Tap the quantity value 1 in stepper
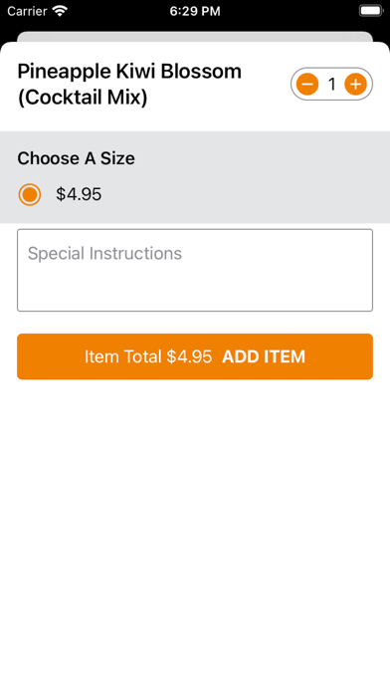Viewport: 390px width, 693px height. click(x=331, y=84)
